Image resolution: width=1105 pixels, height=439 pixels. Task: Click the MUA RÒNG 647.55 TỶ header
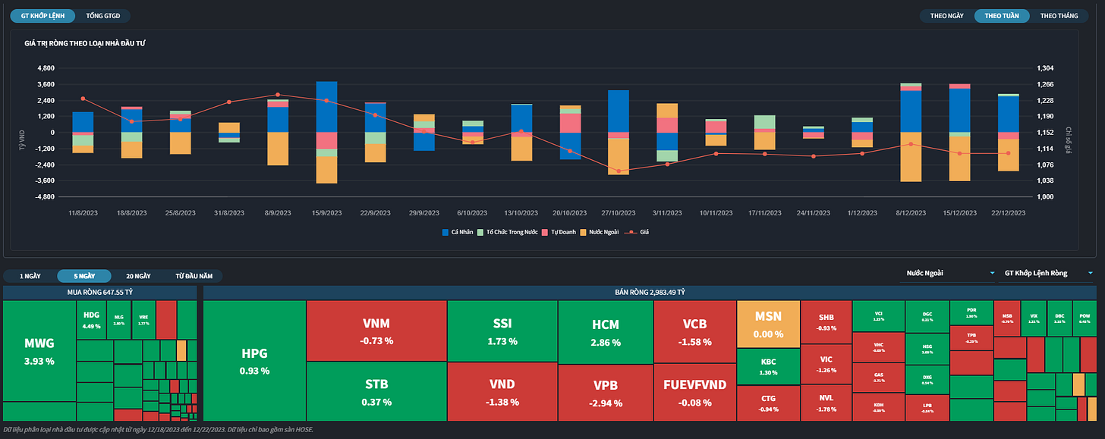coord(99,292)
